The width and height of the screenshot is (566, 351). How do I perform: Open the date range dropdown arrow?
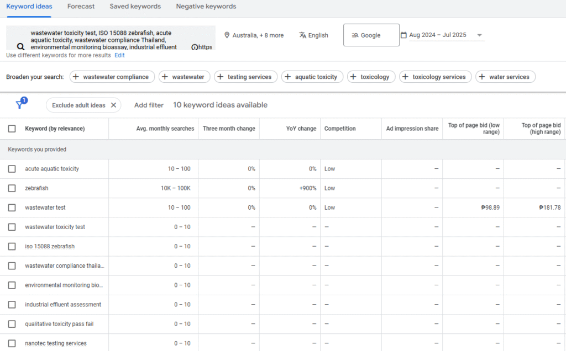coord(479,35)
